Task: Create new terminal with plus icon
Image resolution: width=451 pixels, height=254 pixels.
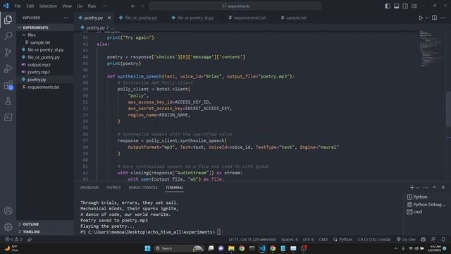Action: [x=412, y=188]
